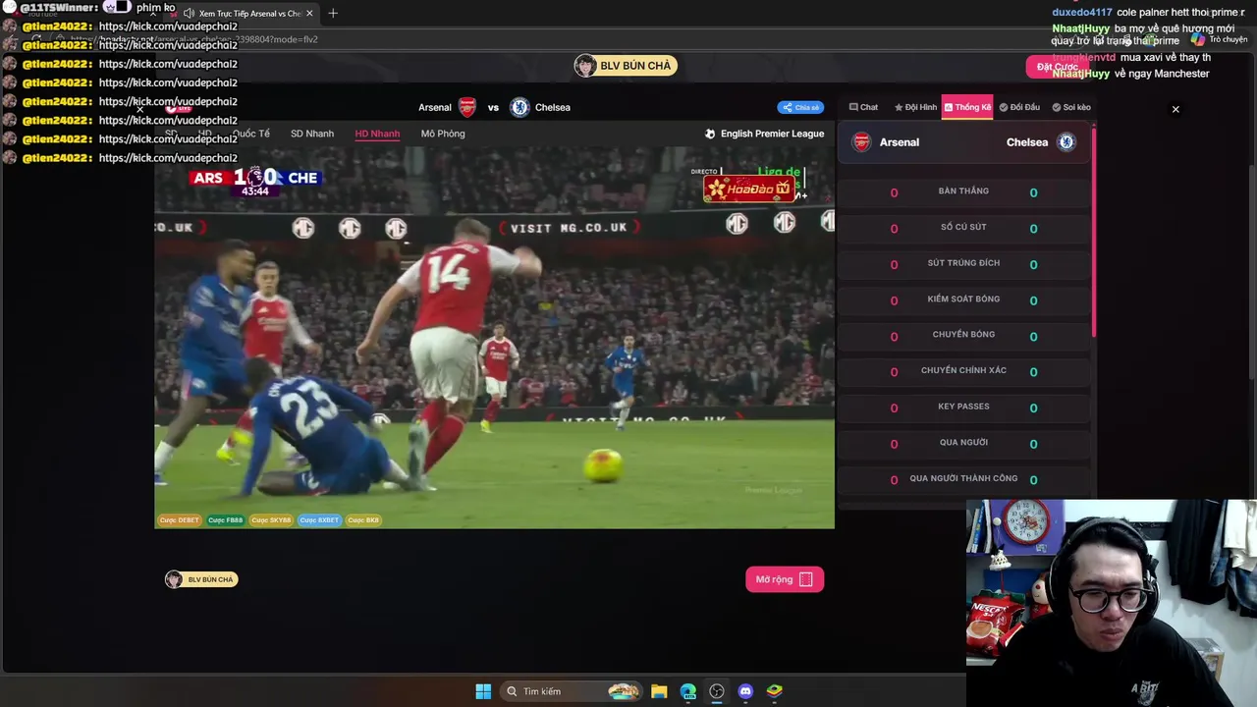Open OBS Studio from the taskbar
Screen dimensions: 1257x707
(717, 691)
